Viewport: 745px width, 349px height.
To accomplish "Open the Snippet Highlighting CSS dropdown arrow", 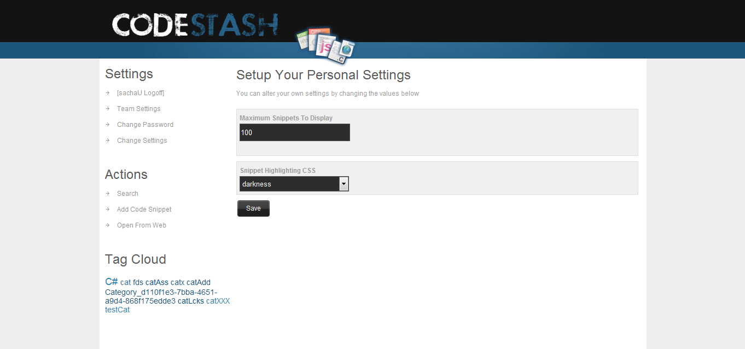I will [344, 184].
